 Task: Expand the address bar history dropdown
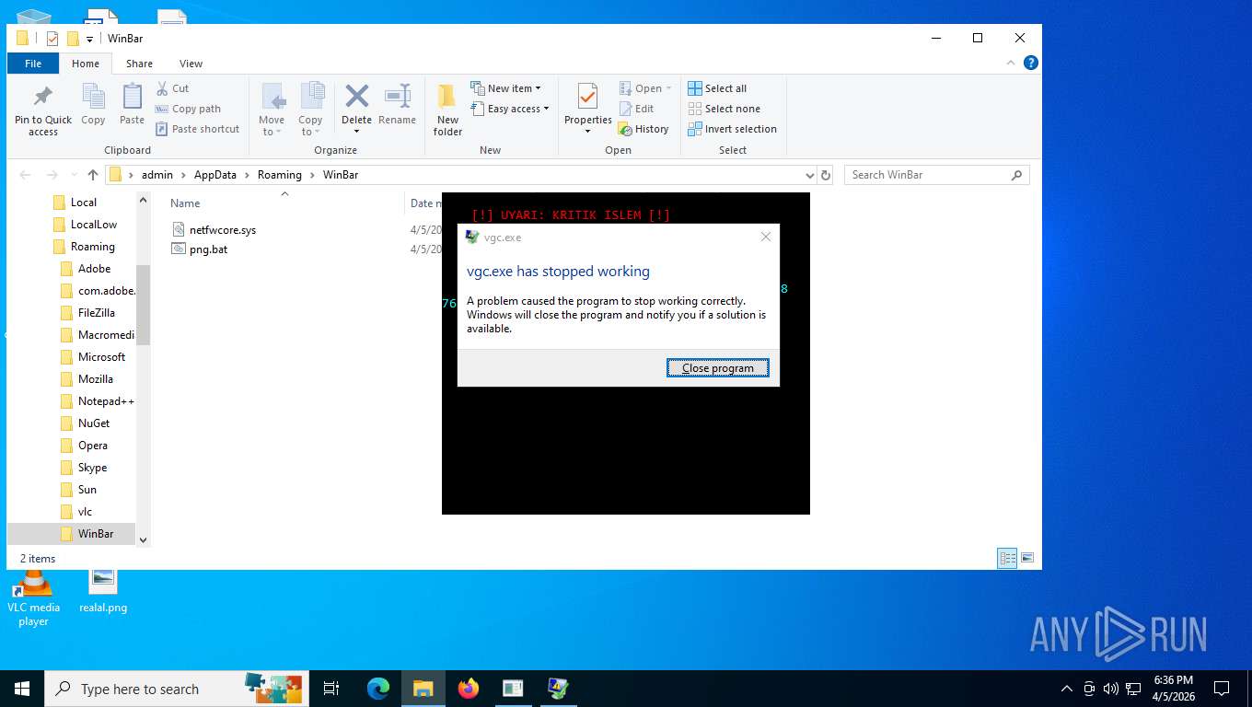pyautogui.click(x=809, y=175)
